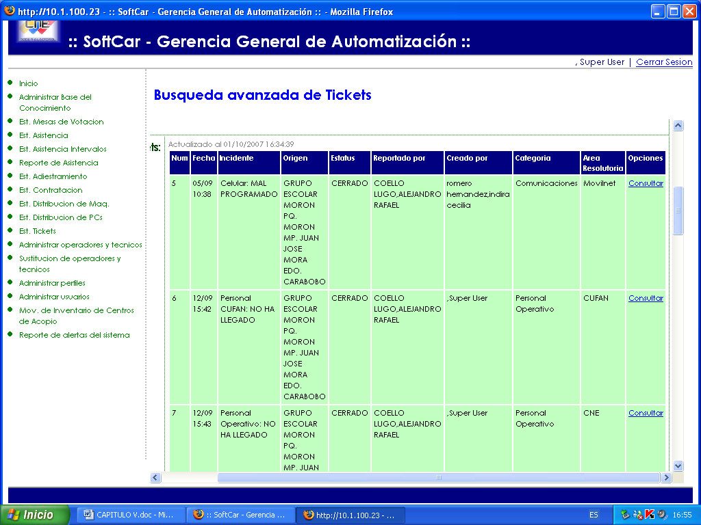The width and height of the screenshot is (701, 525).
Task: Click the horizontal scroll left arrow
Action: point(155,478)
